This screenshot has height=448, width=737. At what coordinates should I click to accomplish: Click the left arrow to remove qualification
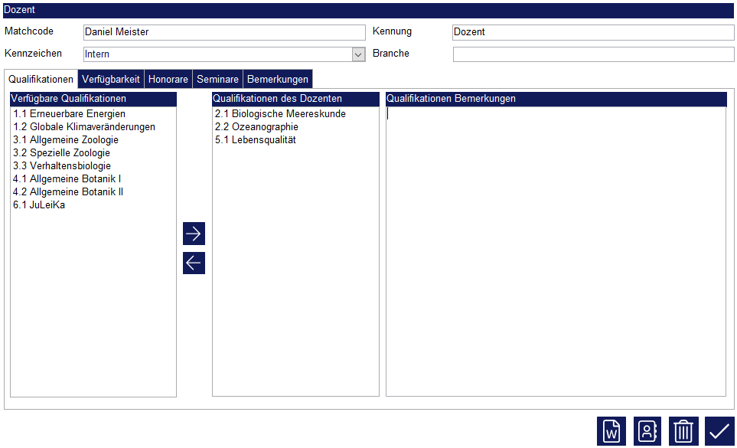(x=194, y=263)
